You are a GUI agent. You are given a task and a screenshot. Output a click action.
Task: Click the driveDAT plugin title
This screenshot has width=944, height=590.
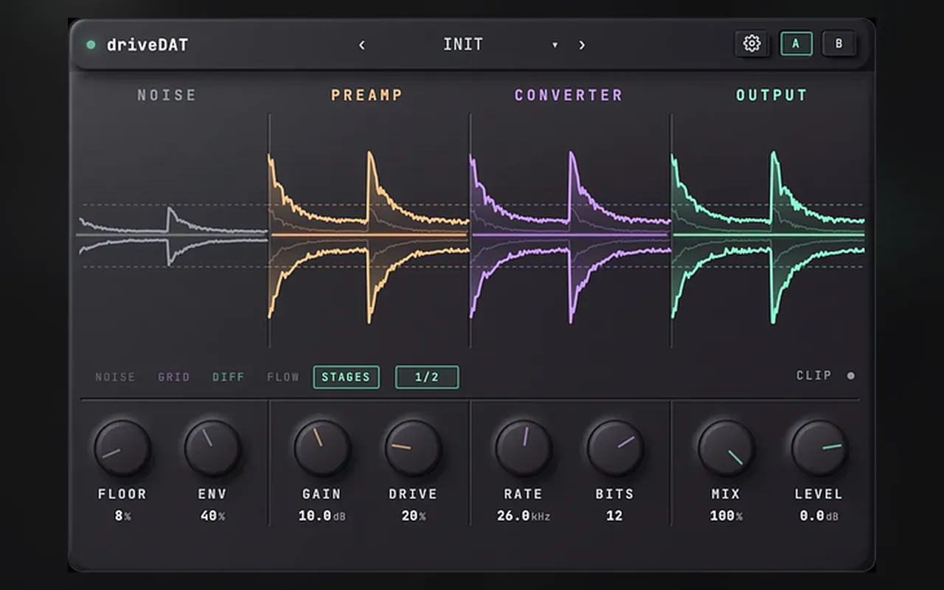pyautogui.click(x=147, y=45)
